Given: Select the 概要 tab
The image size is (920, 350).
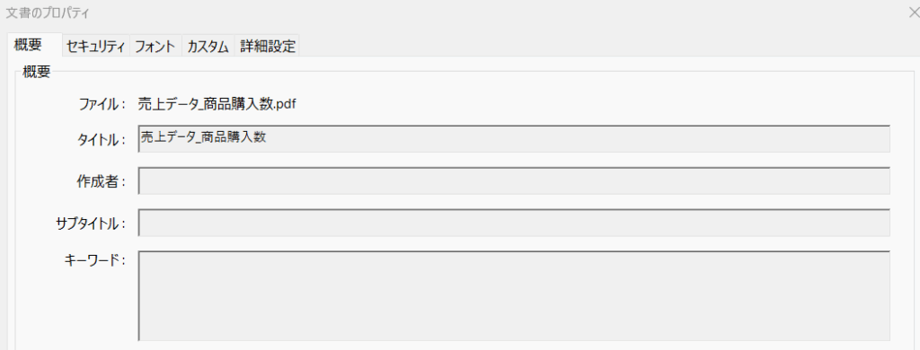Looking at the screenshot, I should pos(35,45).
